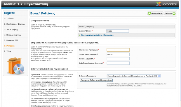Screen dimensions: 181x107
Task: Click the Joomla! logo in header
Action: point(167,4)
